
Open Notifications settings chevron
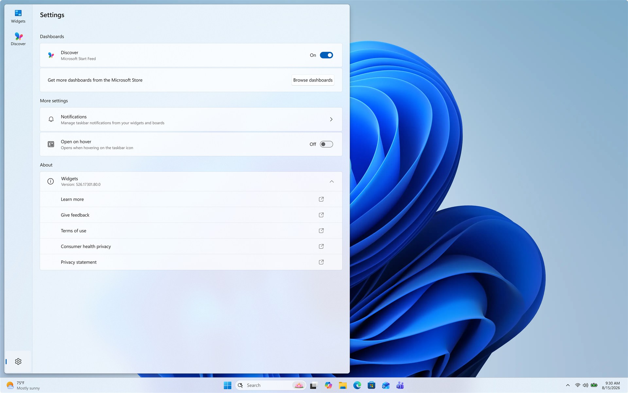pyautogui.click(x=331, y=120)
